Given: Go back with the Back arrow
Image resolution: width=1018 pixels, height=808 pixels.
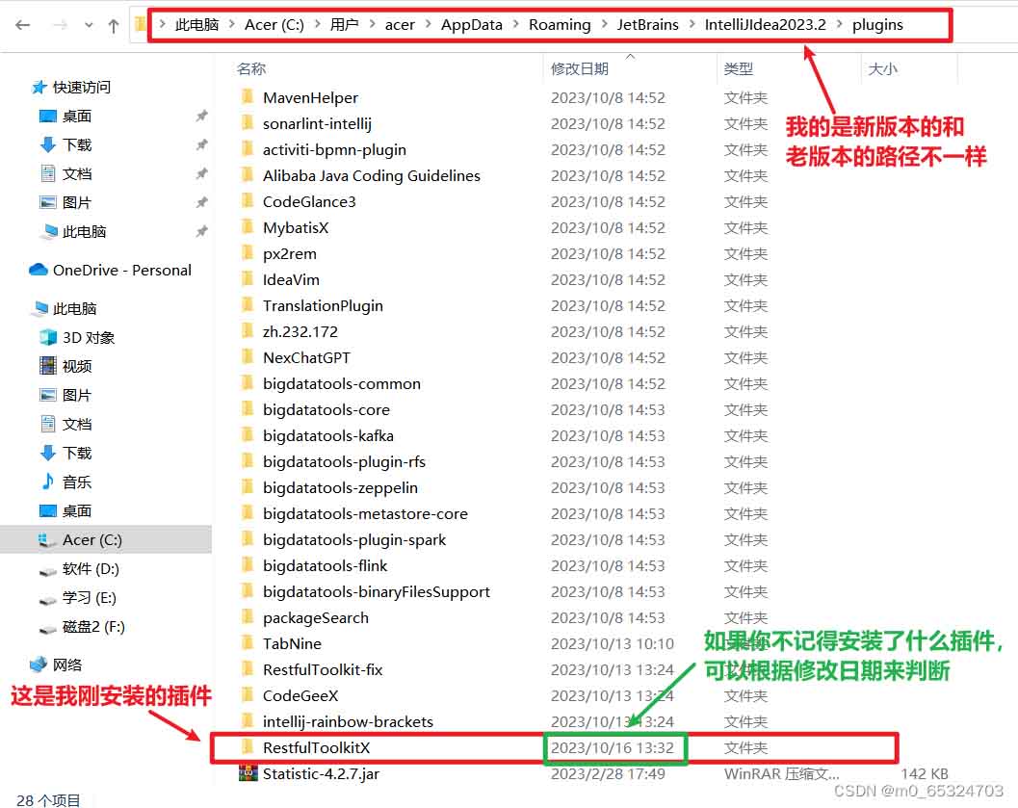Looking at the screenshot, I should tap(23, 25).
